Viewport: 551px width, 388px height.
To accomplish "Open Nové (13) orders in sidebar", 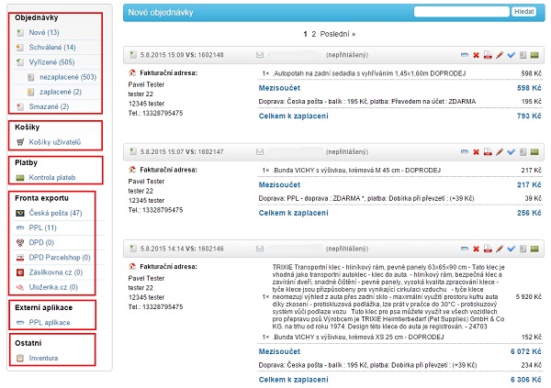I will (43, 32).
